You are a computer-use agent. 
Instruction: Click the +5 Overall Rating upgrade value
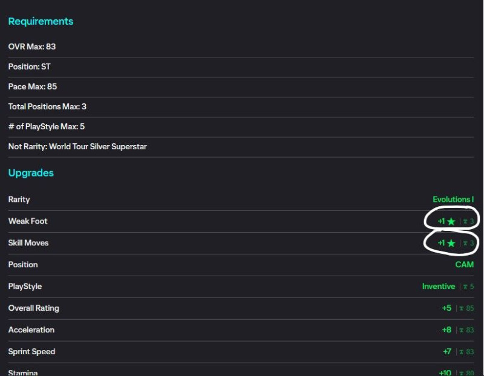pos(446,308)
